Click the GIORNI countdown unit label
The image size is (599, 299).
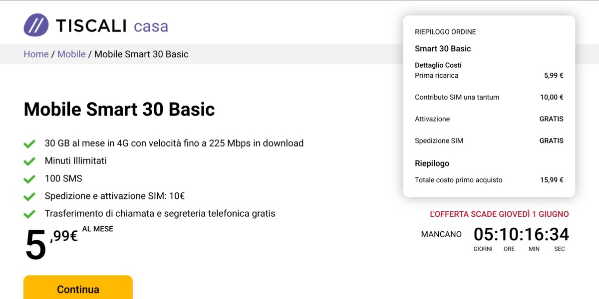(483, 249)
